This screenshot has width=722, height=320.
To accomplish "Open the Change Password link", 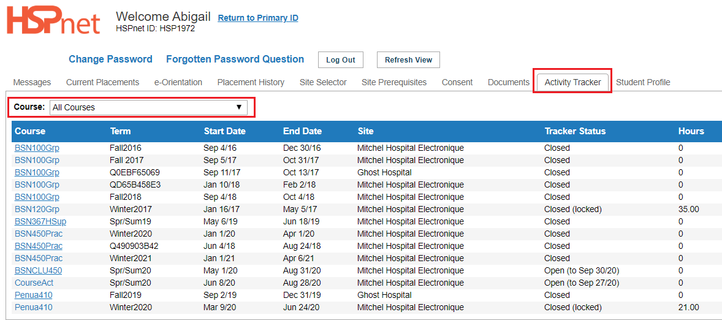I will pos(110,59).
